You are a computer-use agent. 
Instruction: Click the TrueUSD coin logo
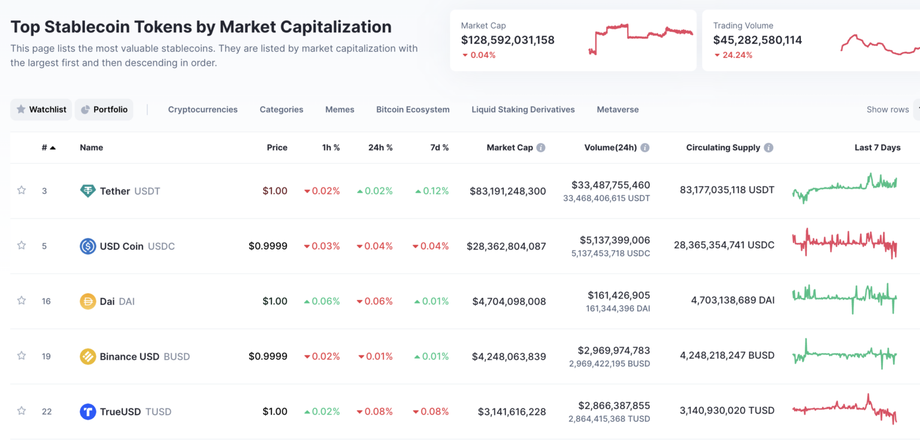click(x=88, y=411)
